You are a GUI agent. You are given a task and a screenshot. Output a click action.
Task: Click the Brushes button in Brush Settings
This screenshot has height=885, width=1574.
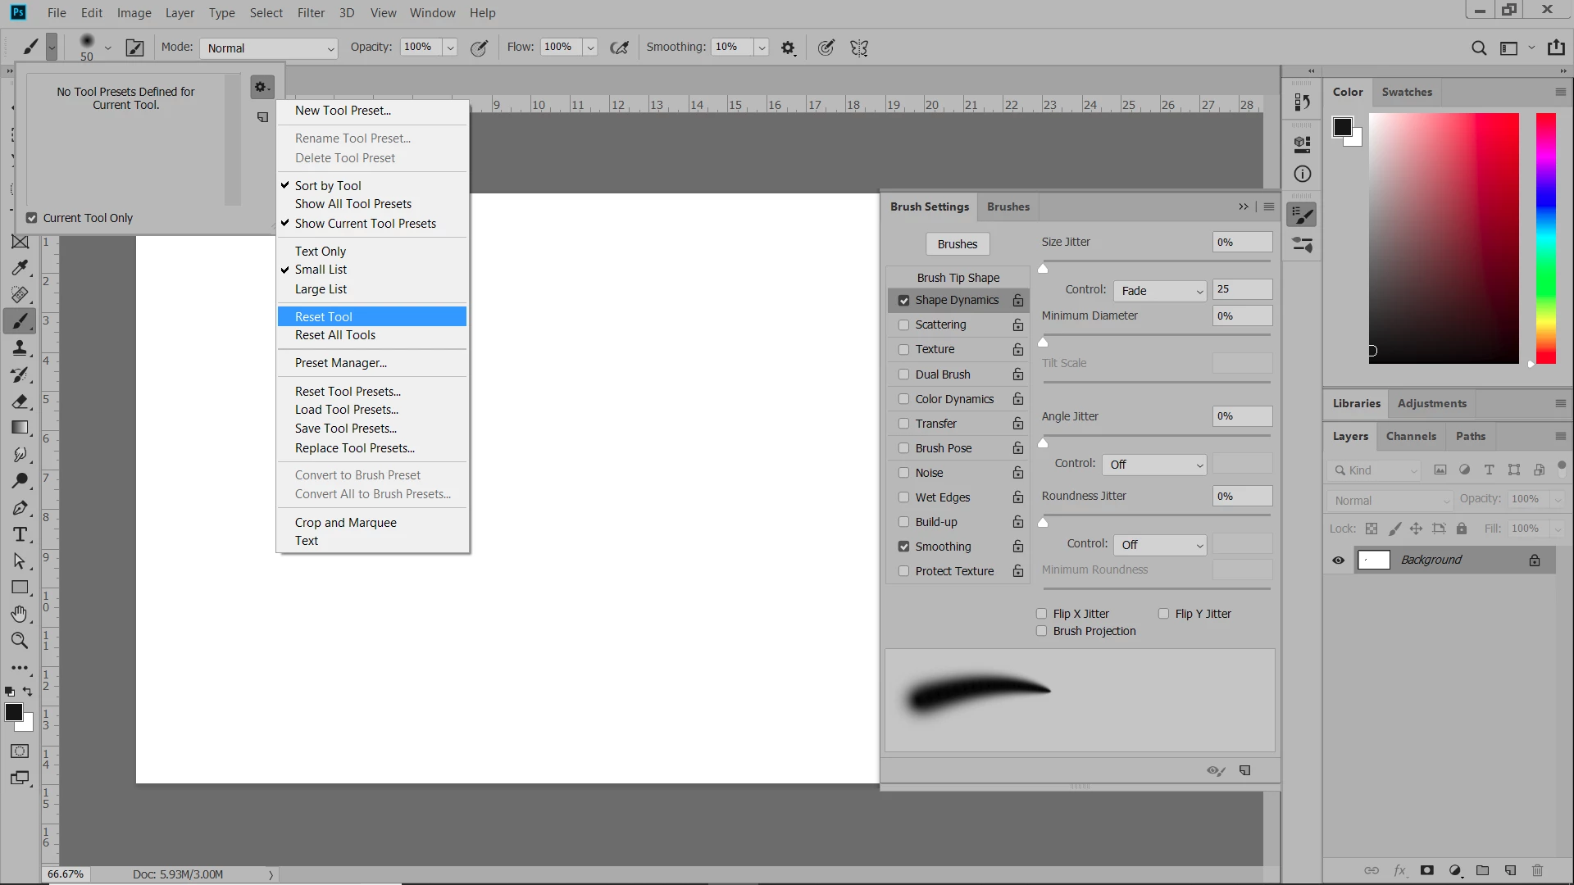tap(957, 244)
